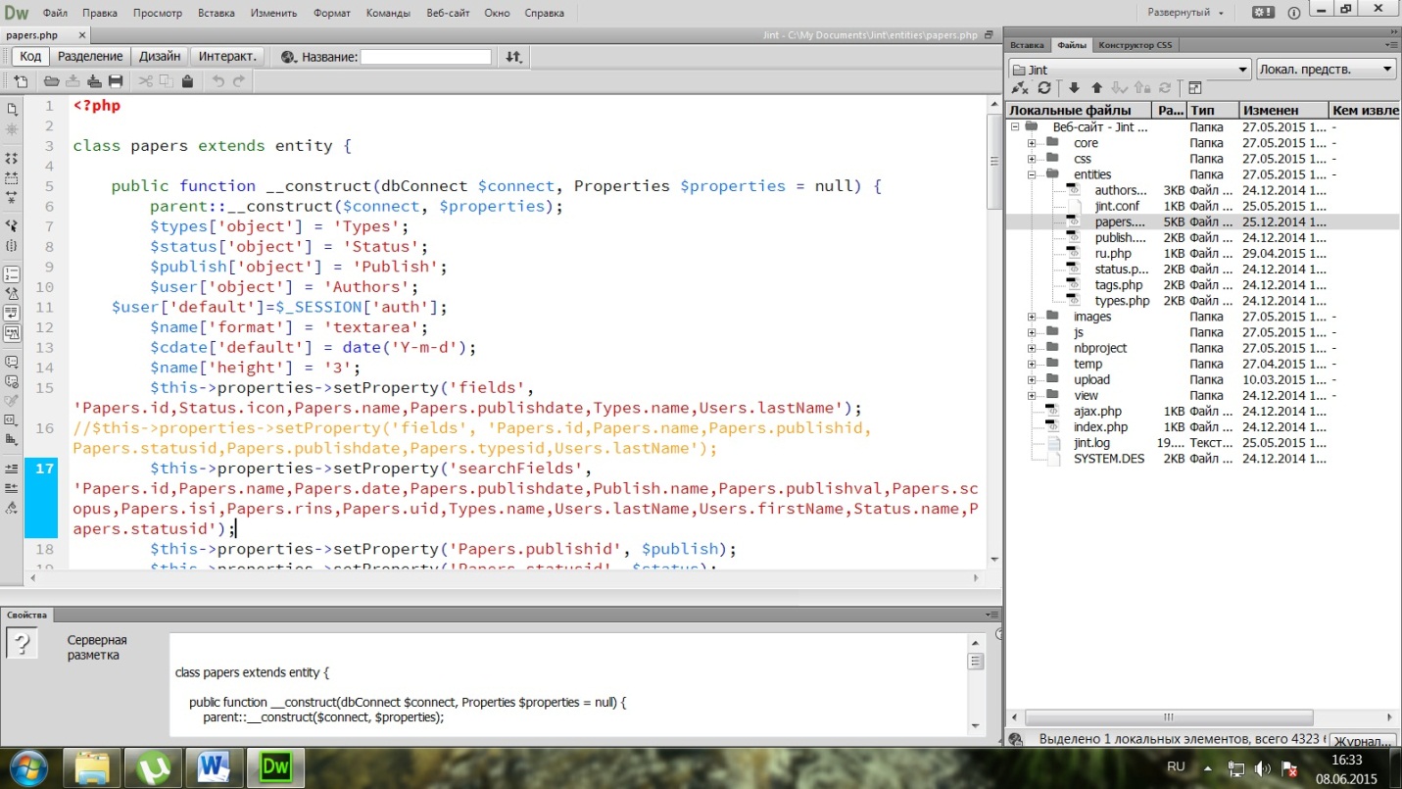Switch to the Конструктор CSS tab
Screen dimensions: 1402x789
pos(1135,45)
